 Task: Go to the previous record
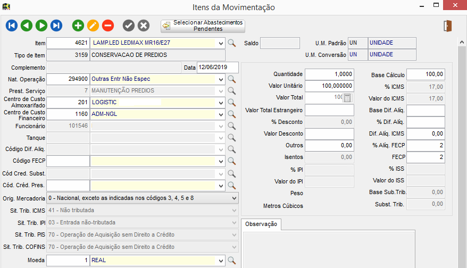27,26
